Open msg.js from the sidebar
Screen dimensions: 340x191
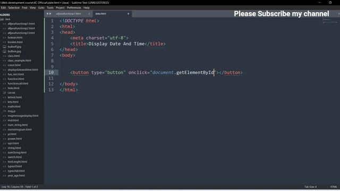pos(12,111)
